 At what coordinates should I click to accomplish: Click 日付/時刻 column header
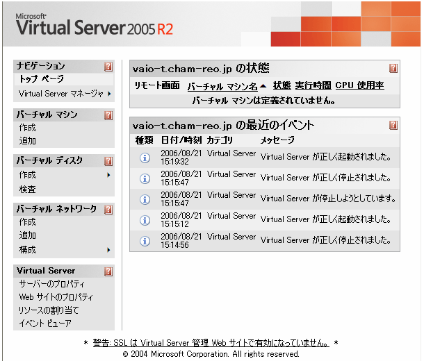tap(181, 140)
